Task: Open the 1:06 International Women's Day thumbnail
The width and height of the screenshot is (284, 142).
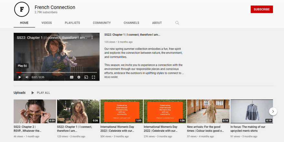Action: [x=165, y=111]
